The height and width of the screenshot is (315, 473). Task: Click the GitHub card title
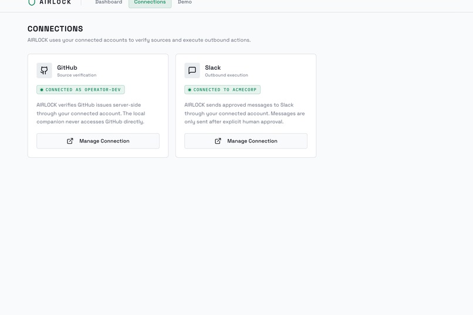[x=67, y=67]
